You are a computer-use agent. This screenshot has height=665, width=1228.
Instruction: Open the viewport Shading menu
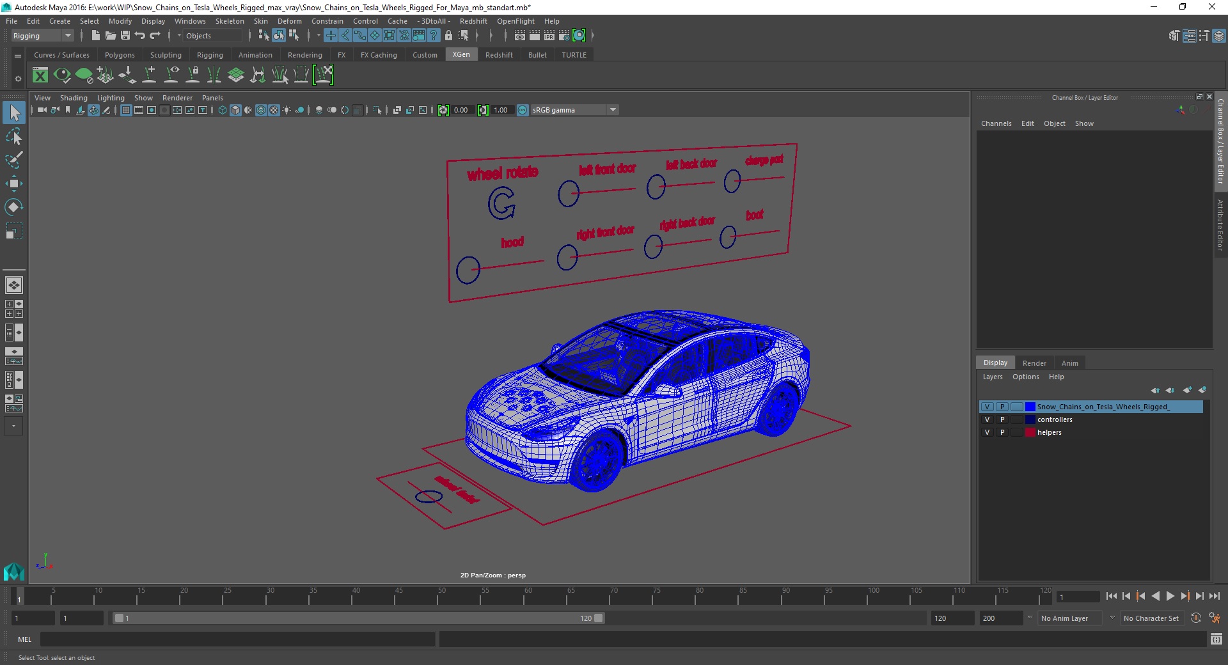(x=74, y=98)
